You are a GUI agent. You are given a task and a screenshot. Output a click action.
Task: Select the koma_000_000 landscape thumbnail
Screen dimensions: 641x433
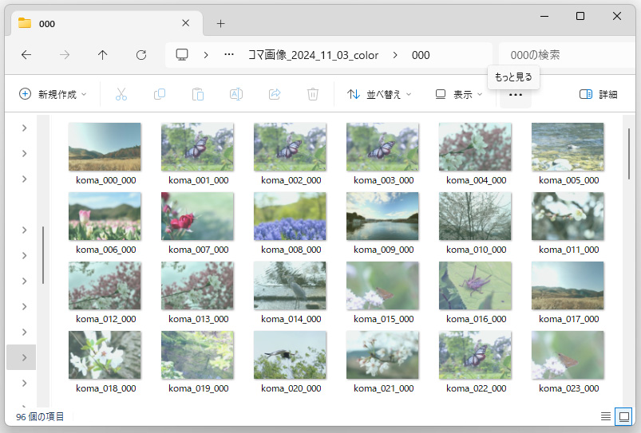105,147
